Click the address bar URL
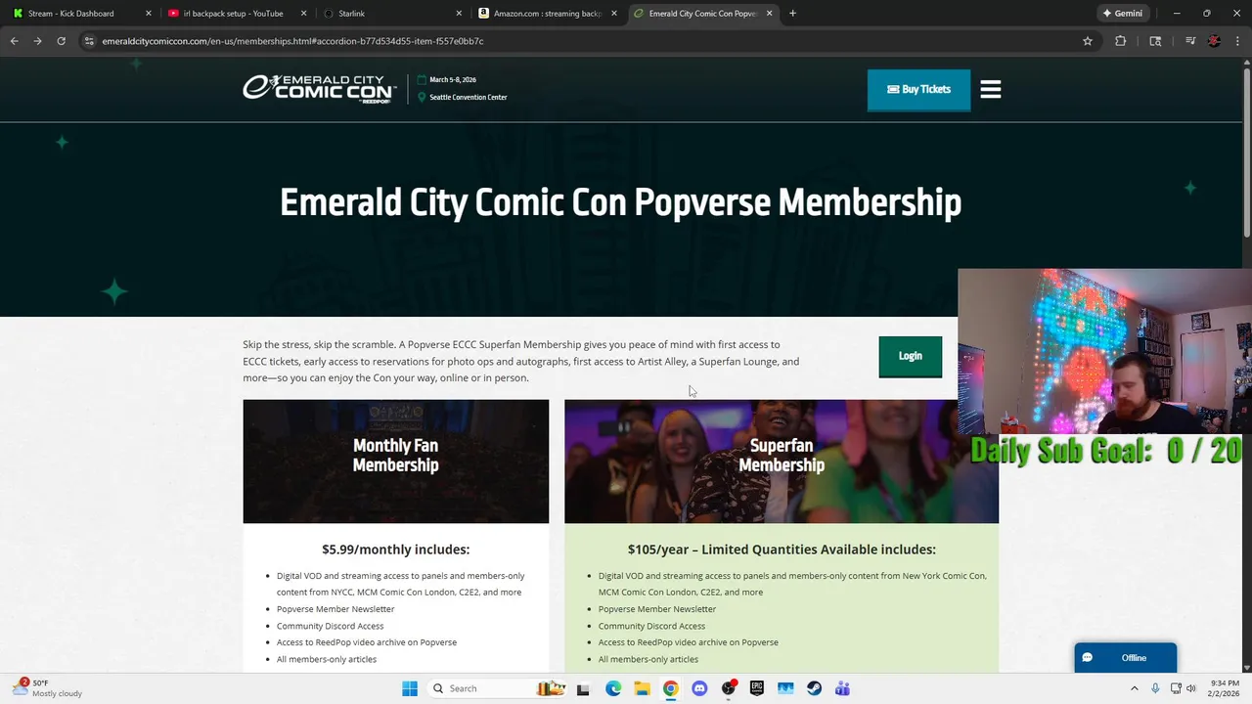 coord(293,41)
